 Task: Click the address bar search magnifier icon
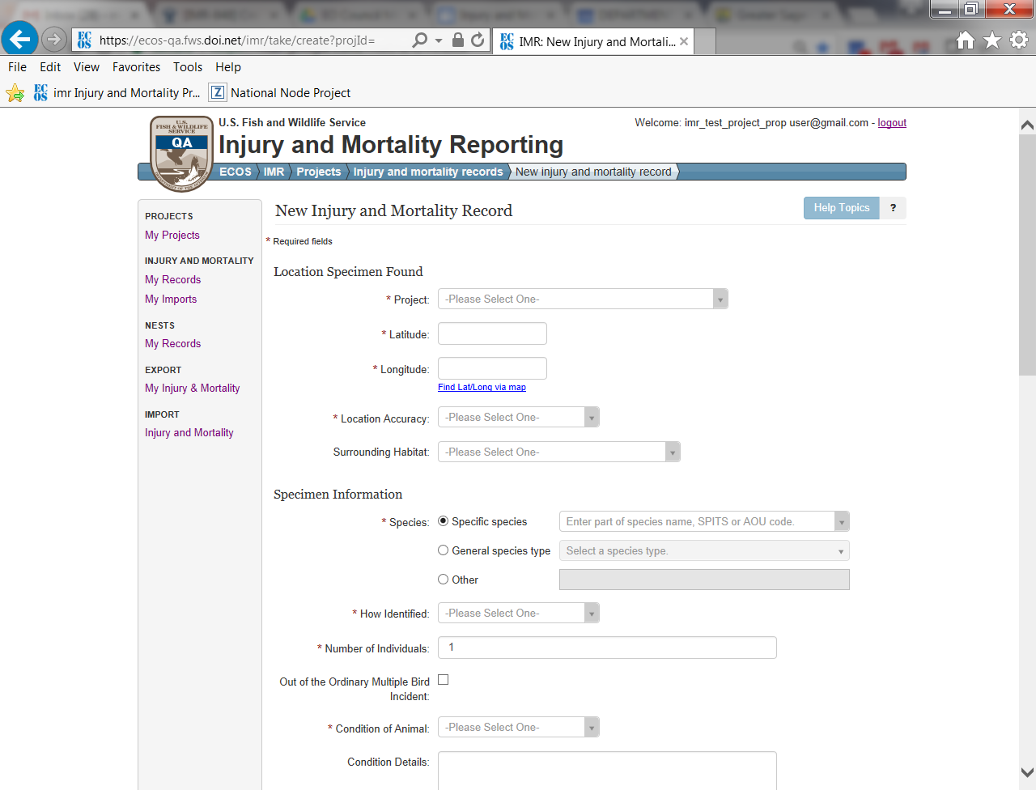[419, 40]
